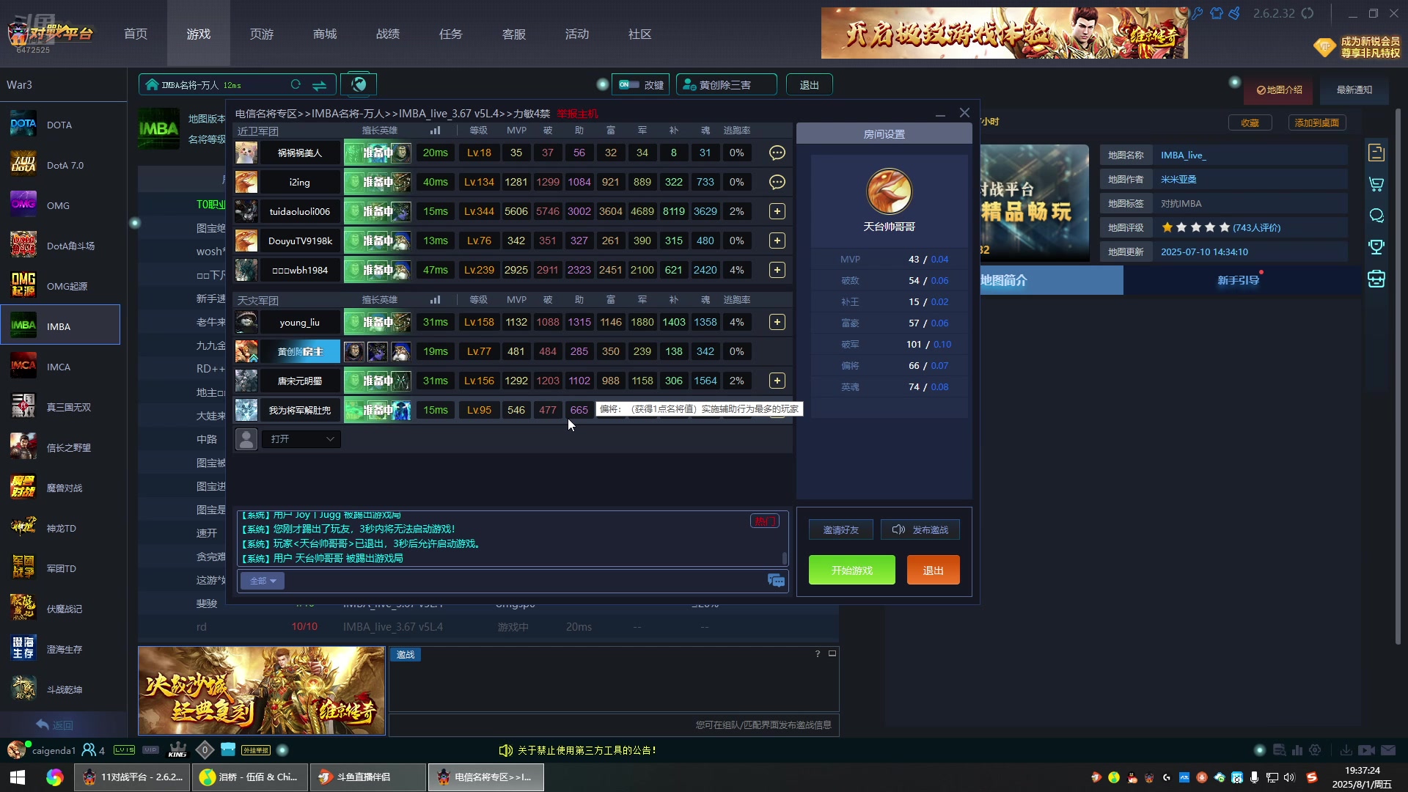Switch to the 新手引导 tab
The height and width of the screenshot is (792, 1408).
pos(1239,280)
